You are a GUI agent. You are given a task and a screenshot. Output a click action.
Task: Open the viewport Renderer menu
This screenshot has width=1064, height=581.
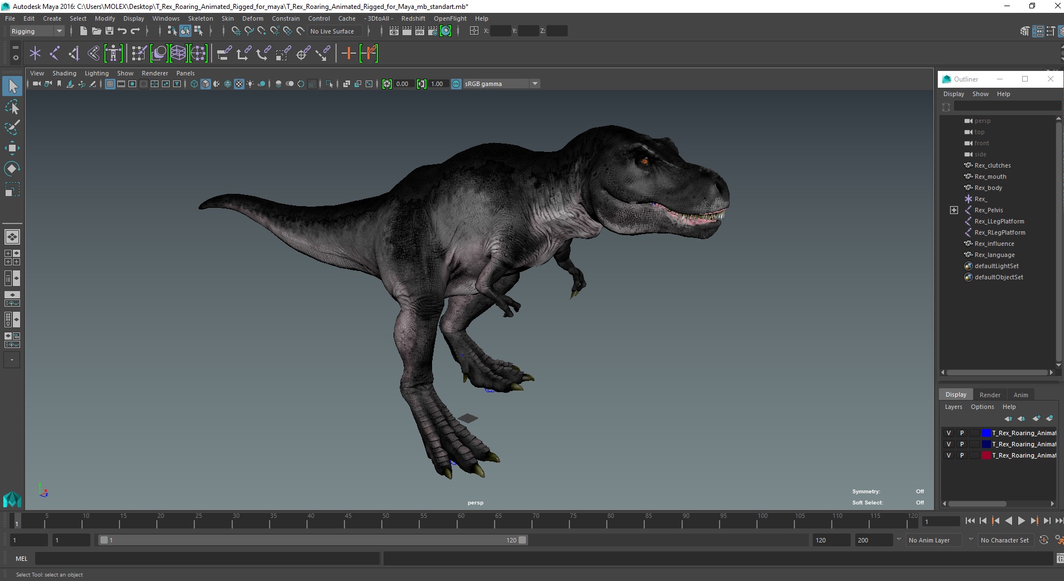pos(155,73)
